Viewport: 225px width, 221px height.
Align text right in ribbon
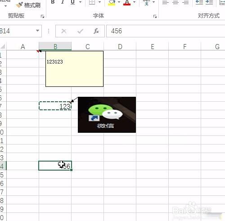(185, 2)
